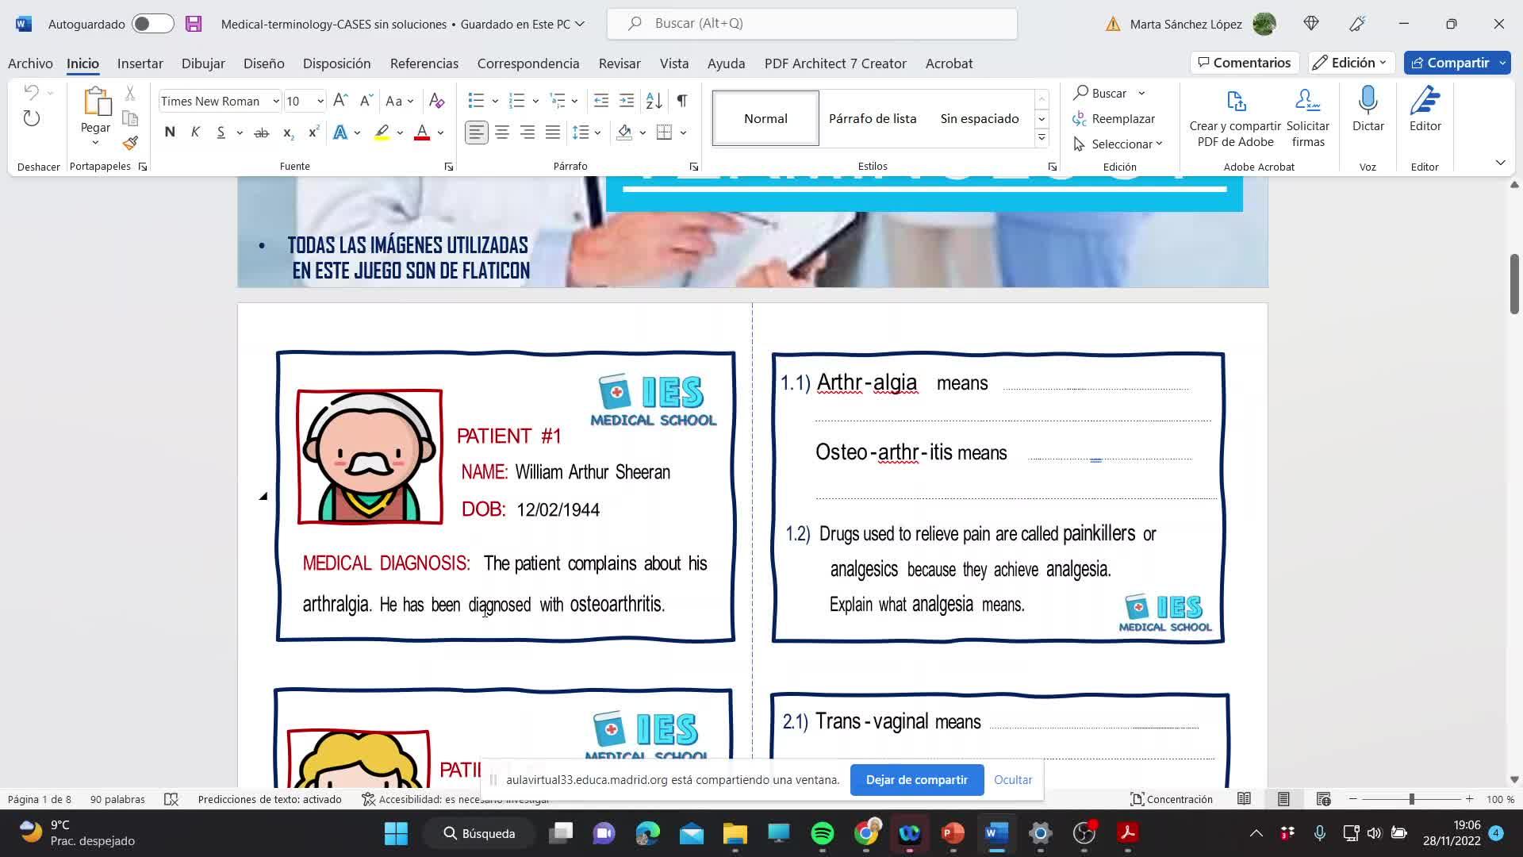
Task: Clear all formatting icon
Action: pos(436,101)
